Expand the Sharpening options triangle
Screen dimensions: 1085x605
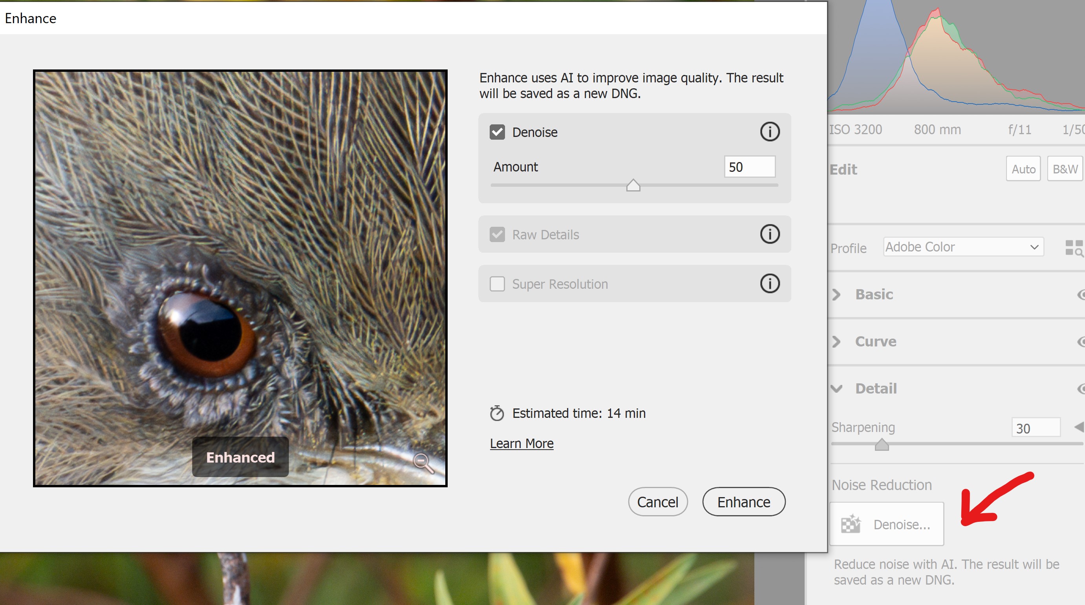coord(1079,427)
